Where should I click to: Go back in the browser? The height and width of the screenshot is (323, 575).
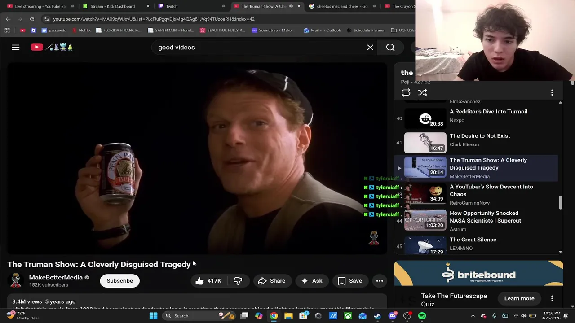pos(8,19)
